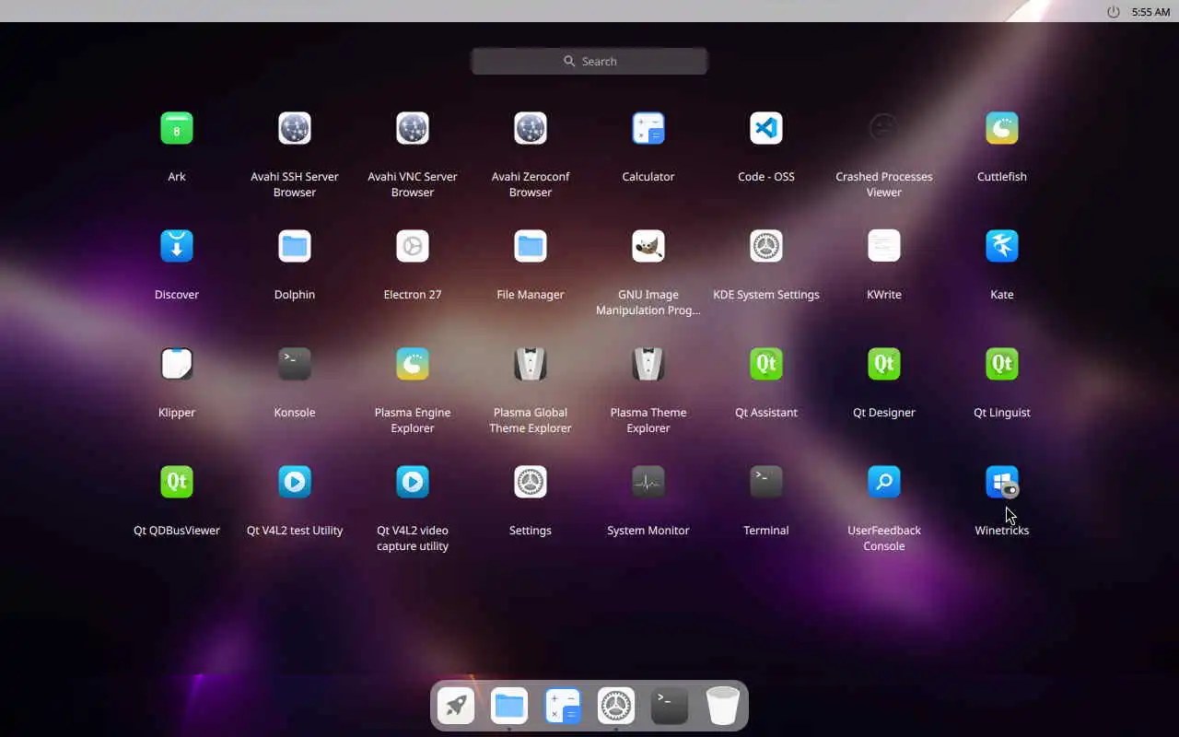Launch Qt QDBusViewer
Viewport: 1179px width, 737px height.
(177, 482)
